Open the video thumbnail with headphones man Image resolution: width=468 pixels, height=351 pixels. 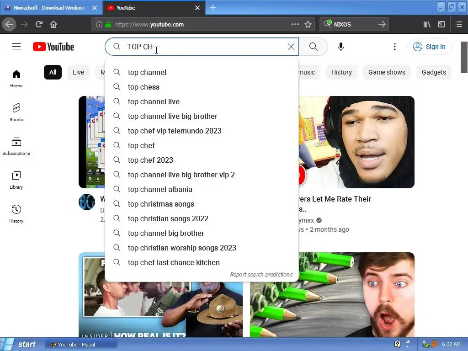tap(356, 142)
